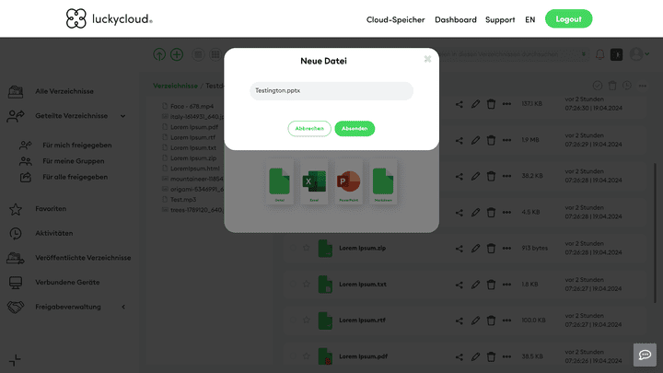Screen dimensions: 663x373
Task: Select the Excel file type icon
Action: pyautogui.click(x=314, y=181)
